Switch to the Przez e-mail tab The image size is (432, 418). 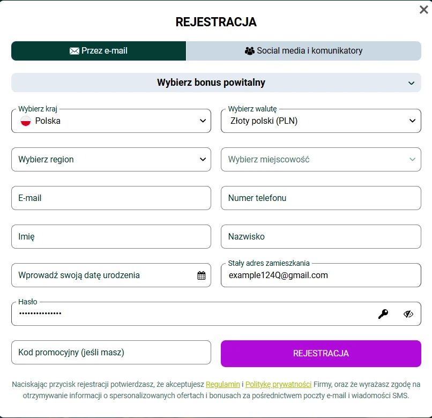tap(99, 51)
